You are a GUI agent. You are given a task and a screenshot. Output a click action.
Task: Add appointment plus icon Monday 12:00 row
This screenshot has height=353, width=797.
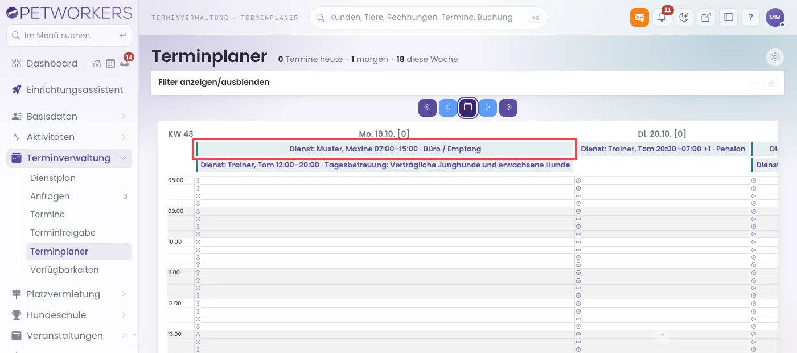pyautogui.click(x=198, y=303)
